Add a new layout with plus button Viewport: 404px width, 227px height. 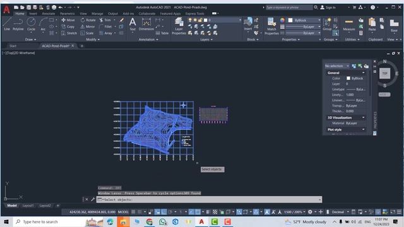click(57, 206)
